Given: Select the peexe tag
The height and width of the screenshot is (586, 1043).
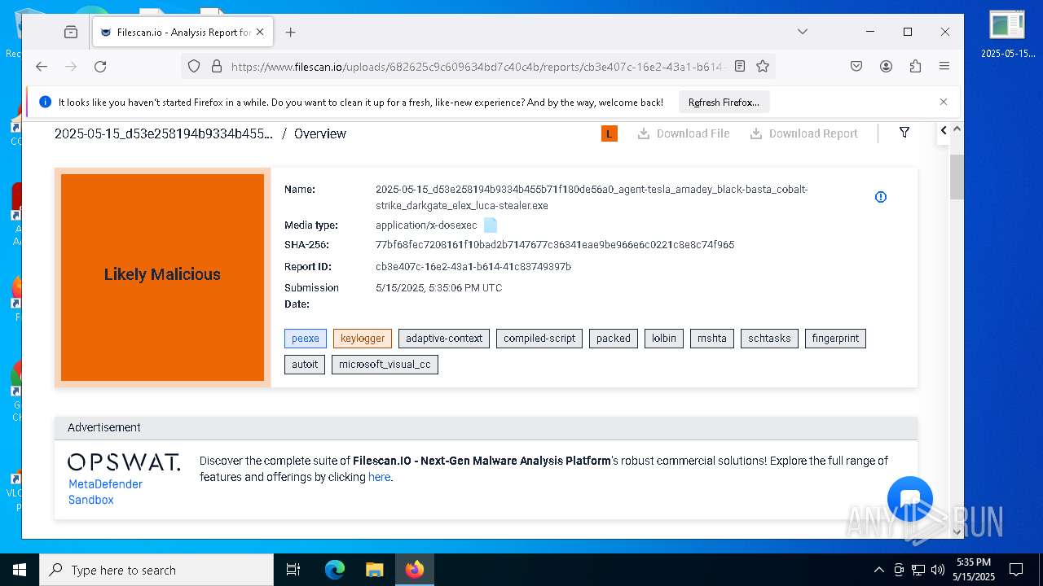Looking at the screenshot, I should click(306, 339).
